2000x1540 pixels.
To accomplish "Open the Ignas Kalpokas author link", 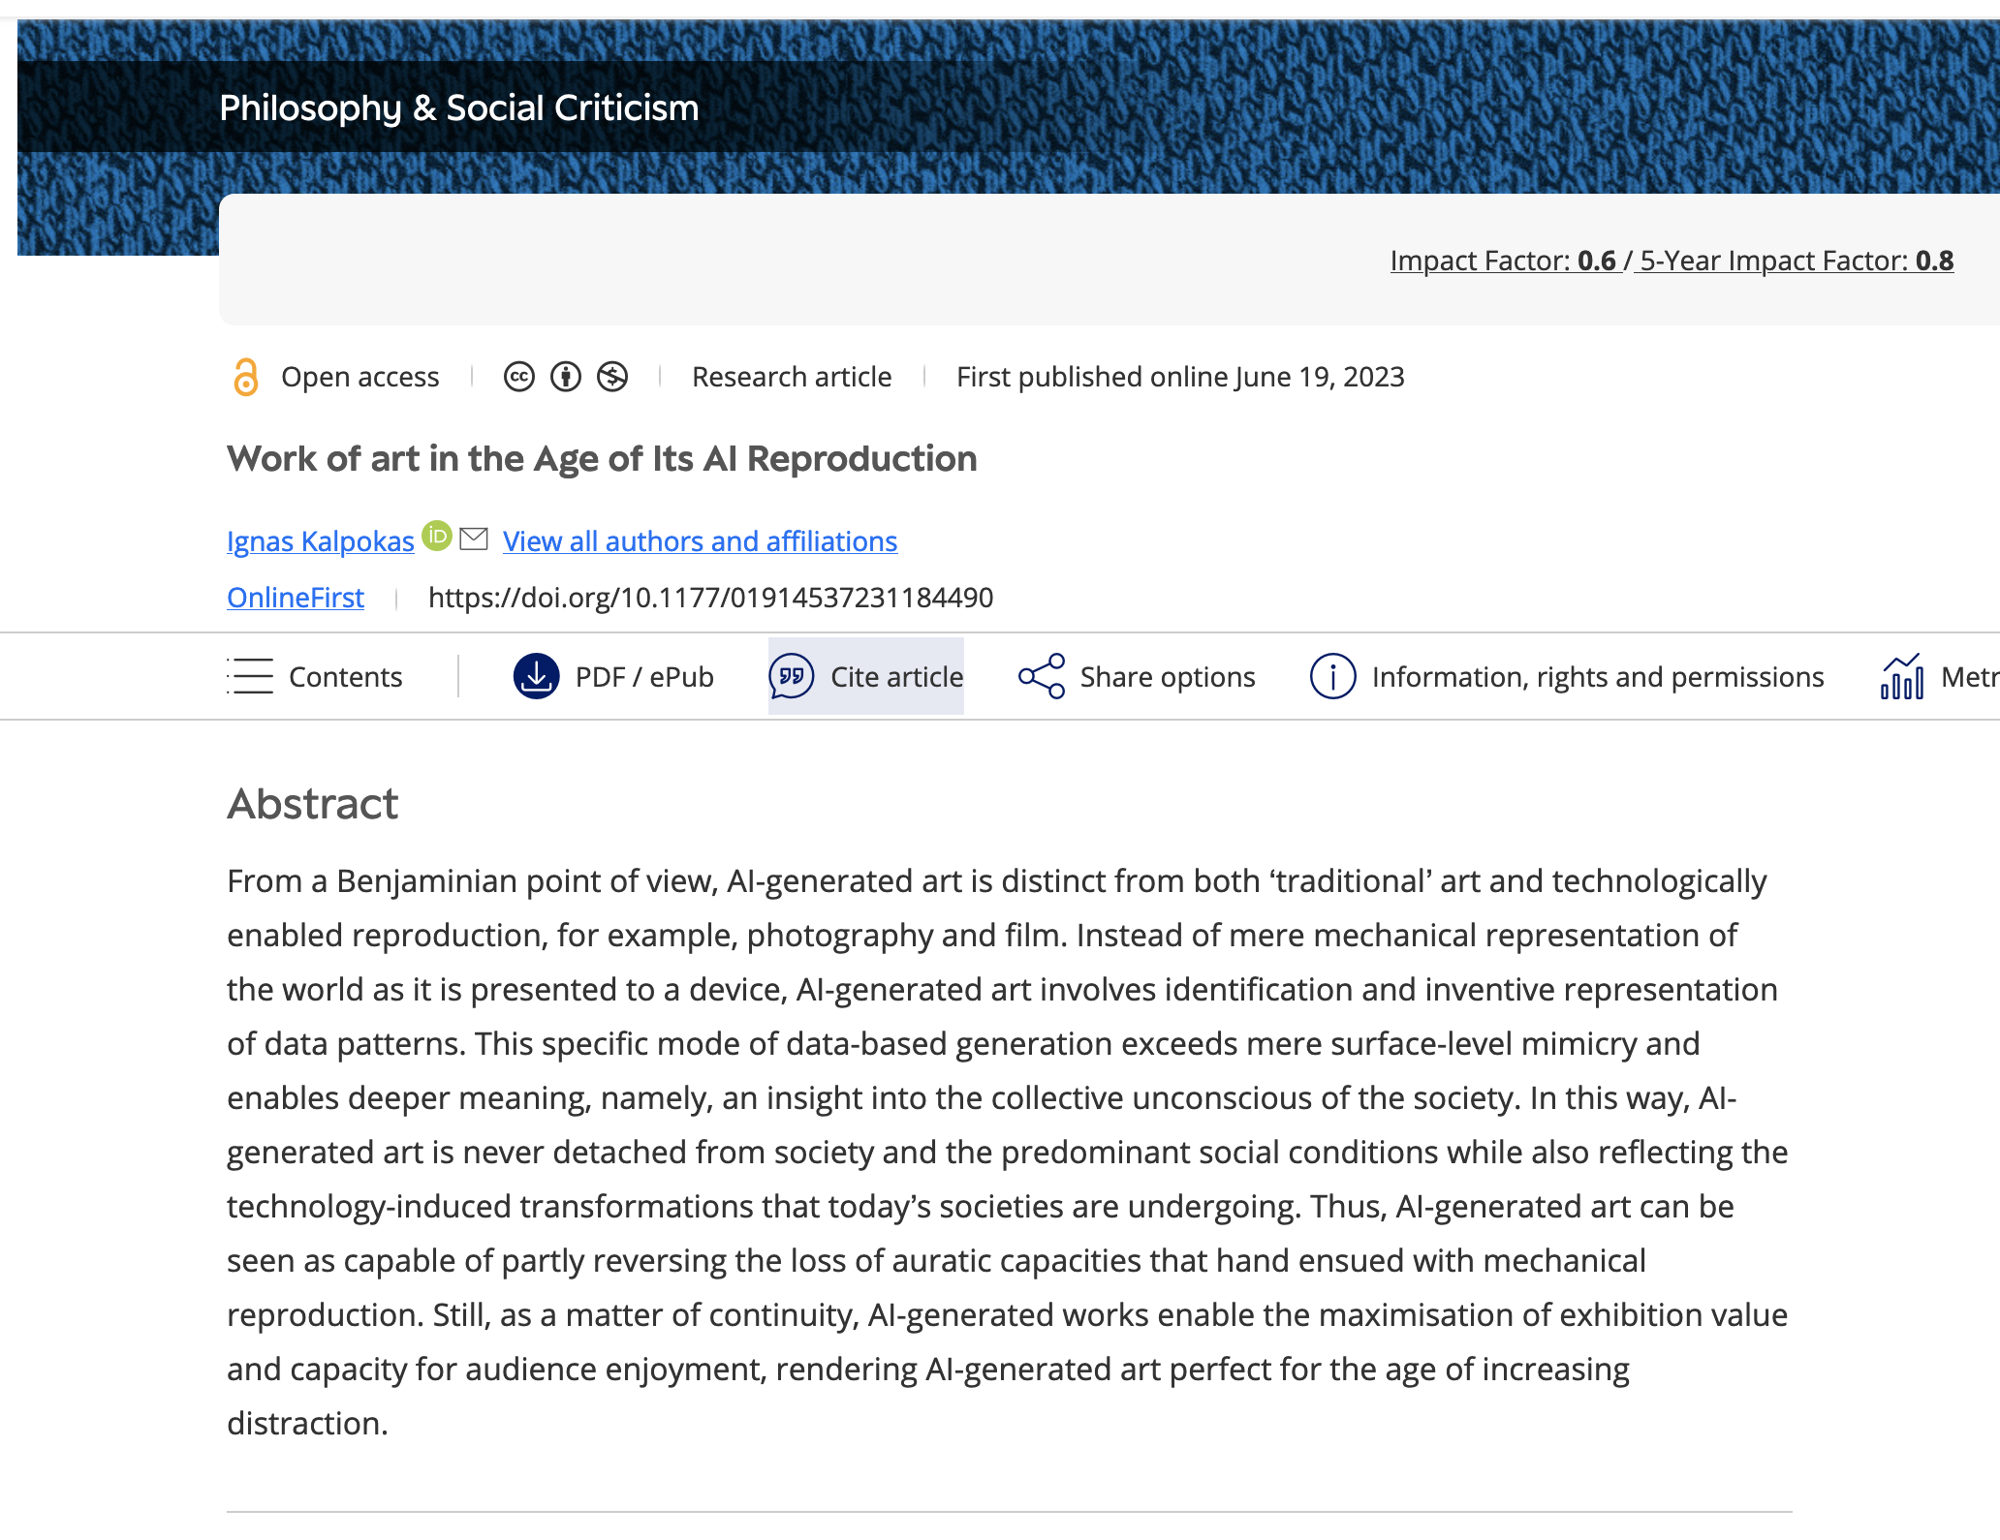I will 320,541.
